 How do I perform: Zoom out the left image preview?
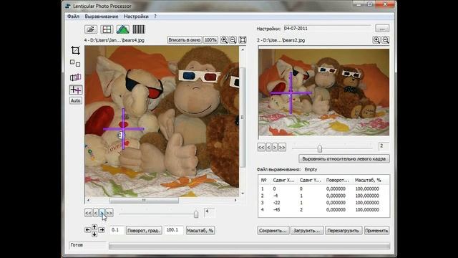[x=233, y=40]
